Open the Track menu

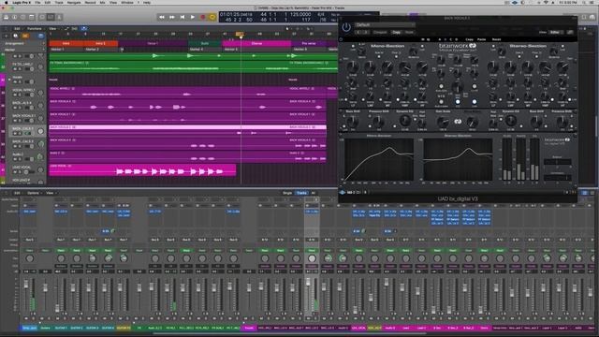(59, 2)
